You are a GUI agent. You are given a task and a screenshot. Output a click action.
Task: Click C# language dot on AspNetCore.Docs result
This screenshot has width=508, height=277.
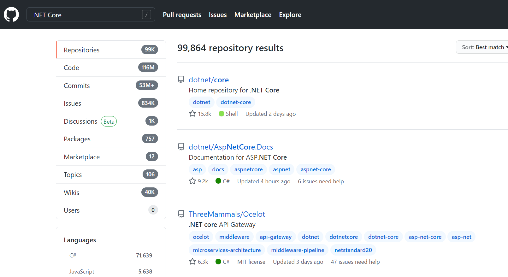coord(218,181)
